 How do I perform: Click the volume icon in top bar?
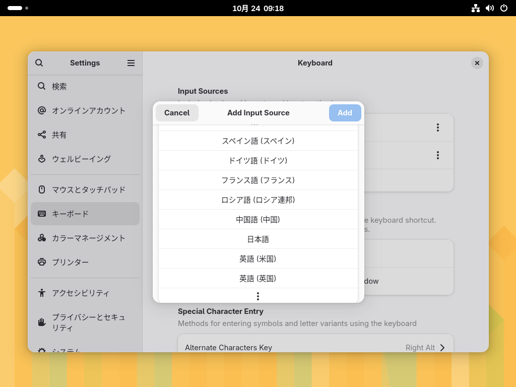coord(489,8)
